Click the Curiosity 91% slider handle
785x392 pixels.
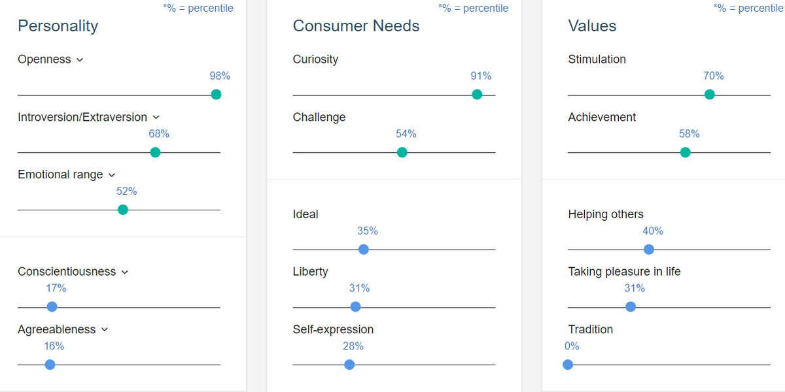pos(477,95)
